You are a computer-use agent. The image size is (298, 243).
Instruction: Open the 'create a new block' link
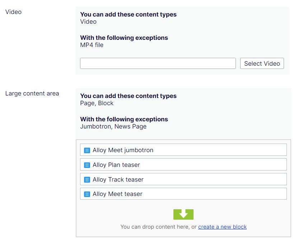click(222, 227)
